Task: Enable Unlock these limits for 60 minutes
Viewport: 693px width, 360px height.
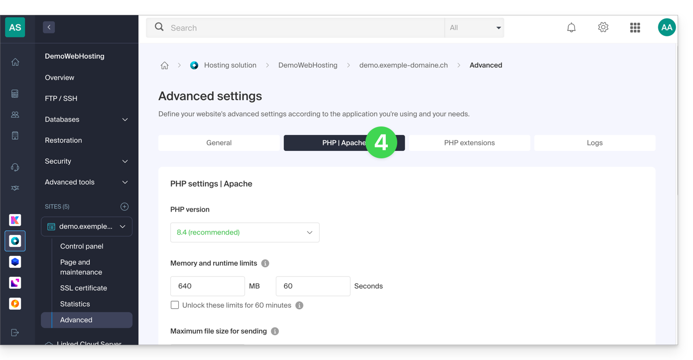Action: [175, 305]
